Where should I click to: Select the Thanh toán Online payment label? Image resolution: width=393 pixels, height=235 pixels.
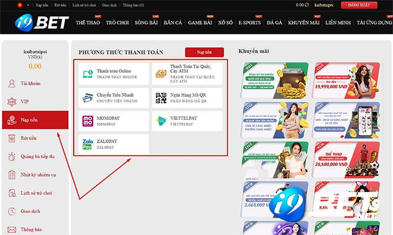coord(114,71)
